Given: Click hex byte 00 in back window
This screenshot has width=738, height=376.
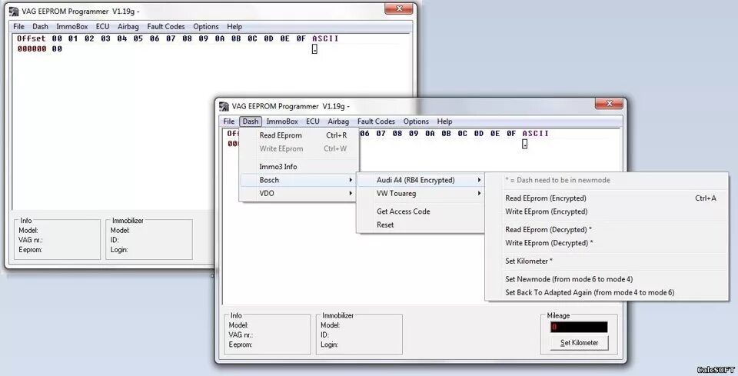Looking at the screenshot, I should (x=57, y=49).
